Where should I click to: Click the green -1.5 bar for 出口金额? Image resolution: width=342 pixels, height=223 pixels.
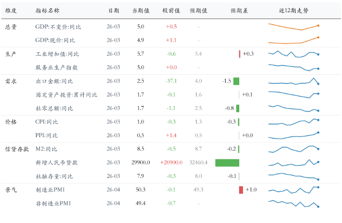point(236,81)
